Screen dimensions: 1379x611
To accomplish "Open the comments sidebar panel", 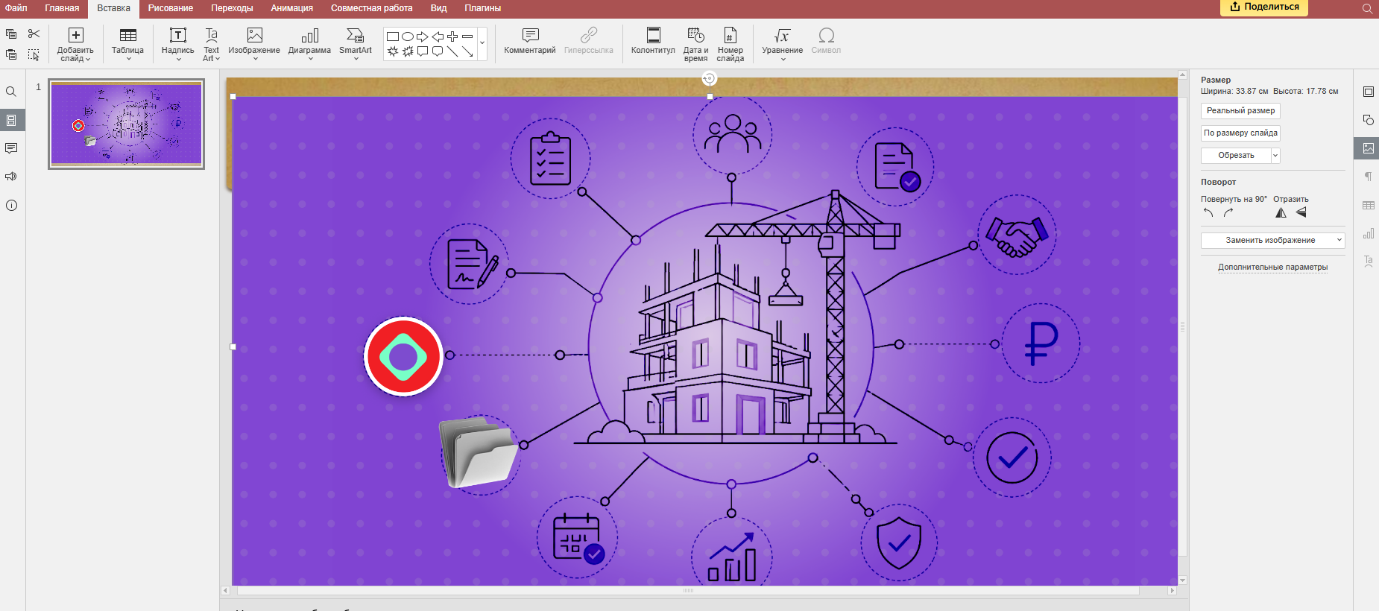I will [11, 148].
